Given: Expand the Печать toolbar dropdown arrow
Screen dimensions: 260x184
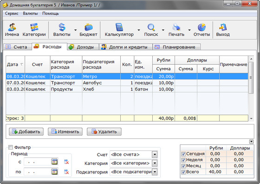Looking at the screenshot, I should 189,30.
